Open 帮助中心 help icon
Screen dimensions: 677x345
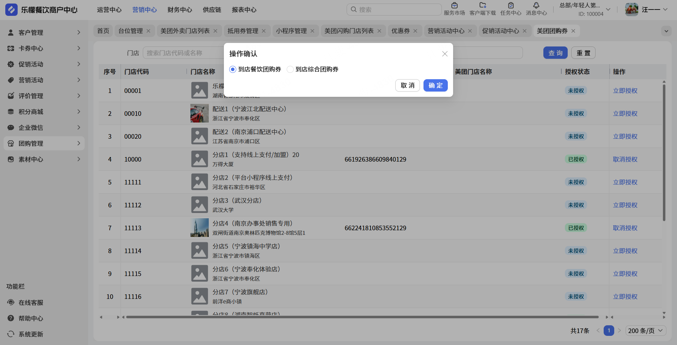11,318
